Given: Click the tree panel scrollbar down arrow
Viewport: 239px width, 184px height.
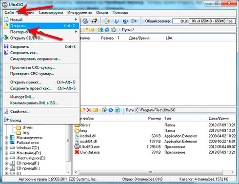Looking at the screenshot, I should tap(68, 172).
